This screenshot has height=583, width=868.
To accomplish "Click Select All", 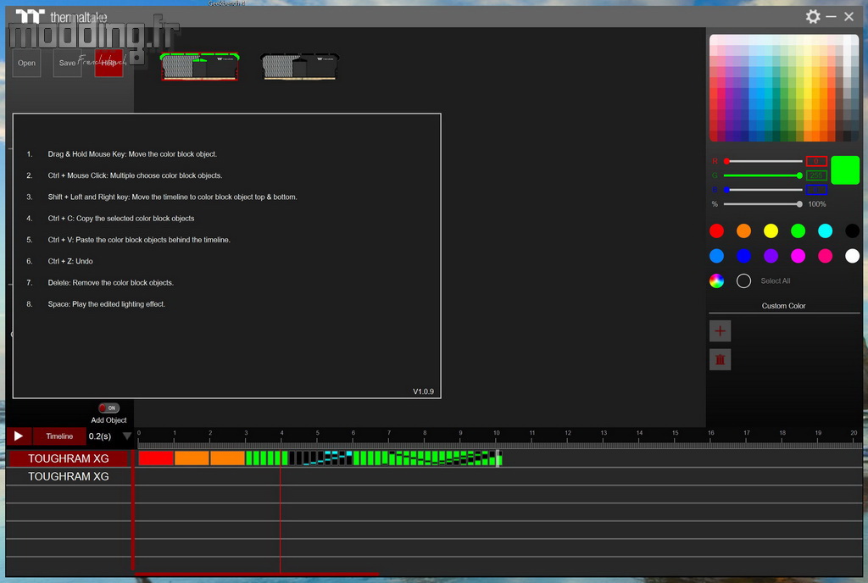I will 775,281.
